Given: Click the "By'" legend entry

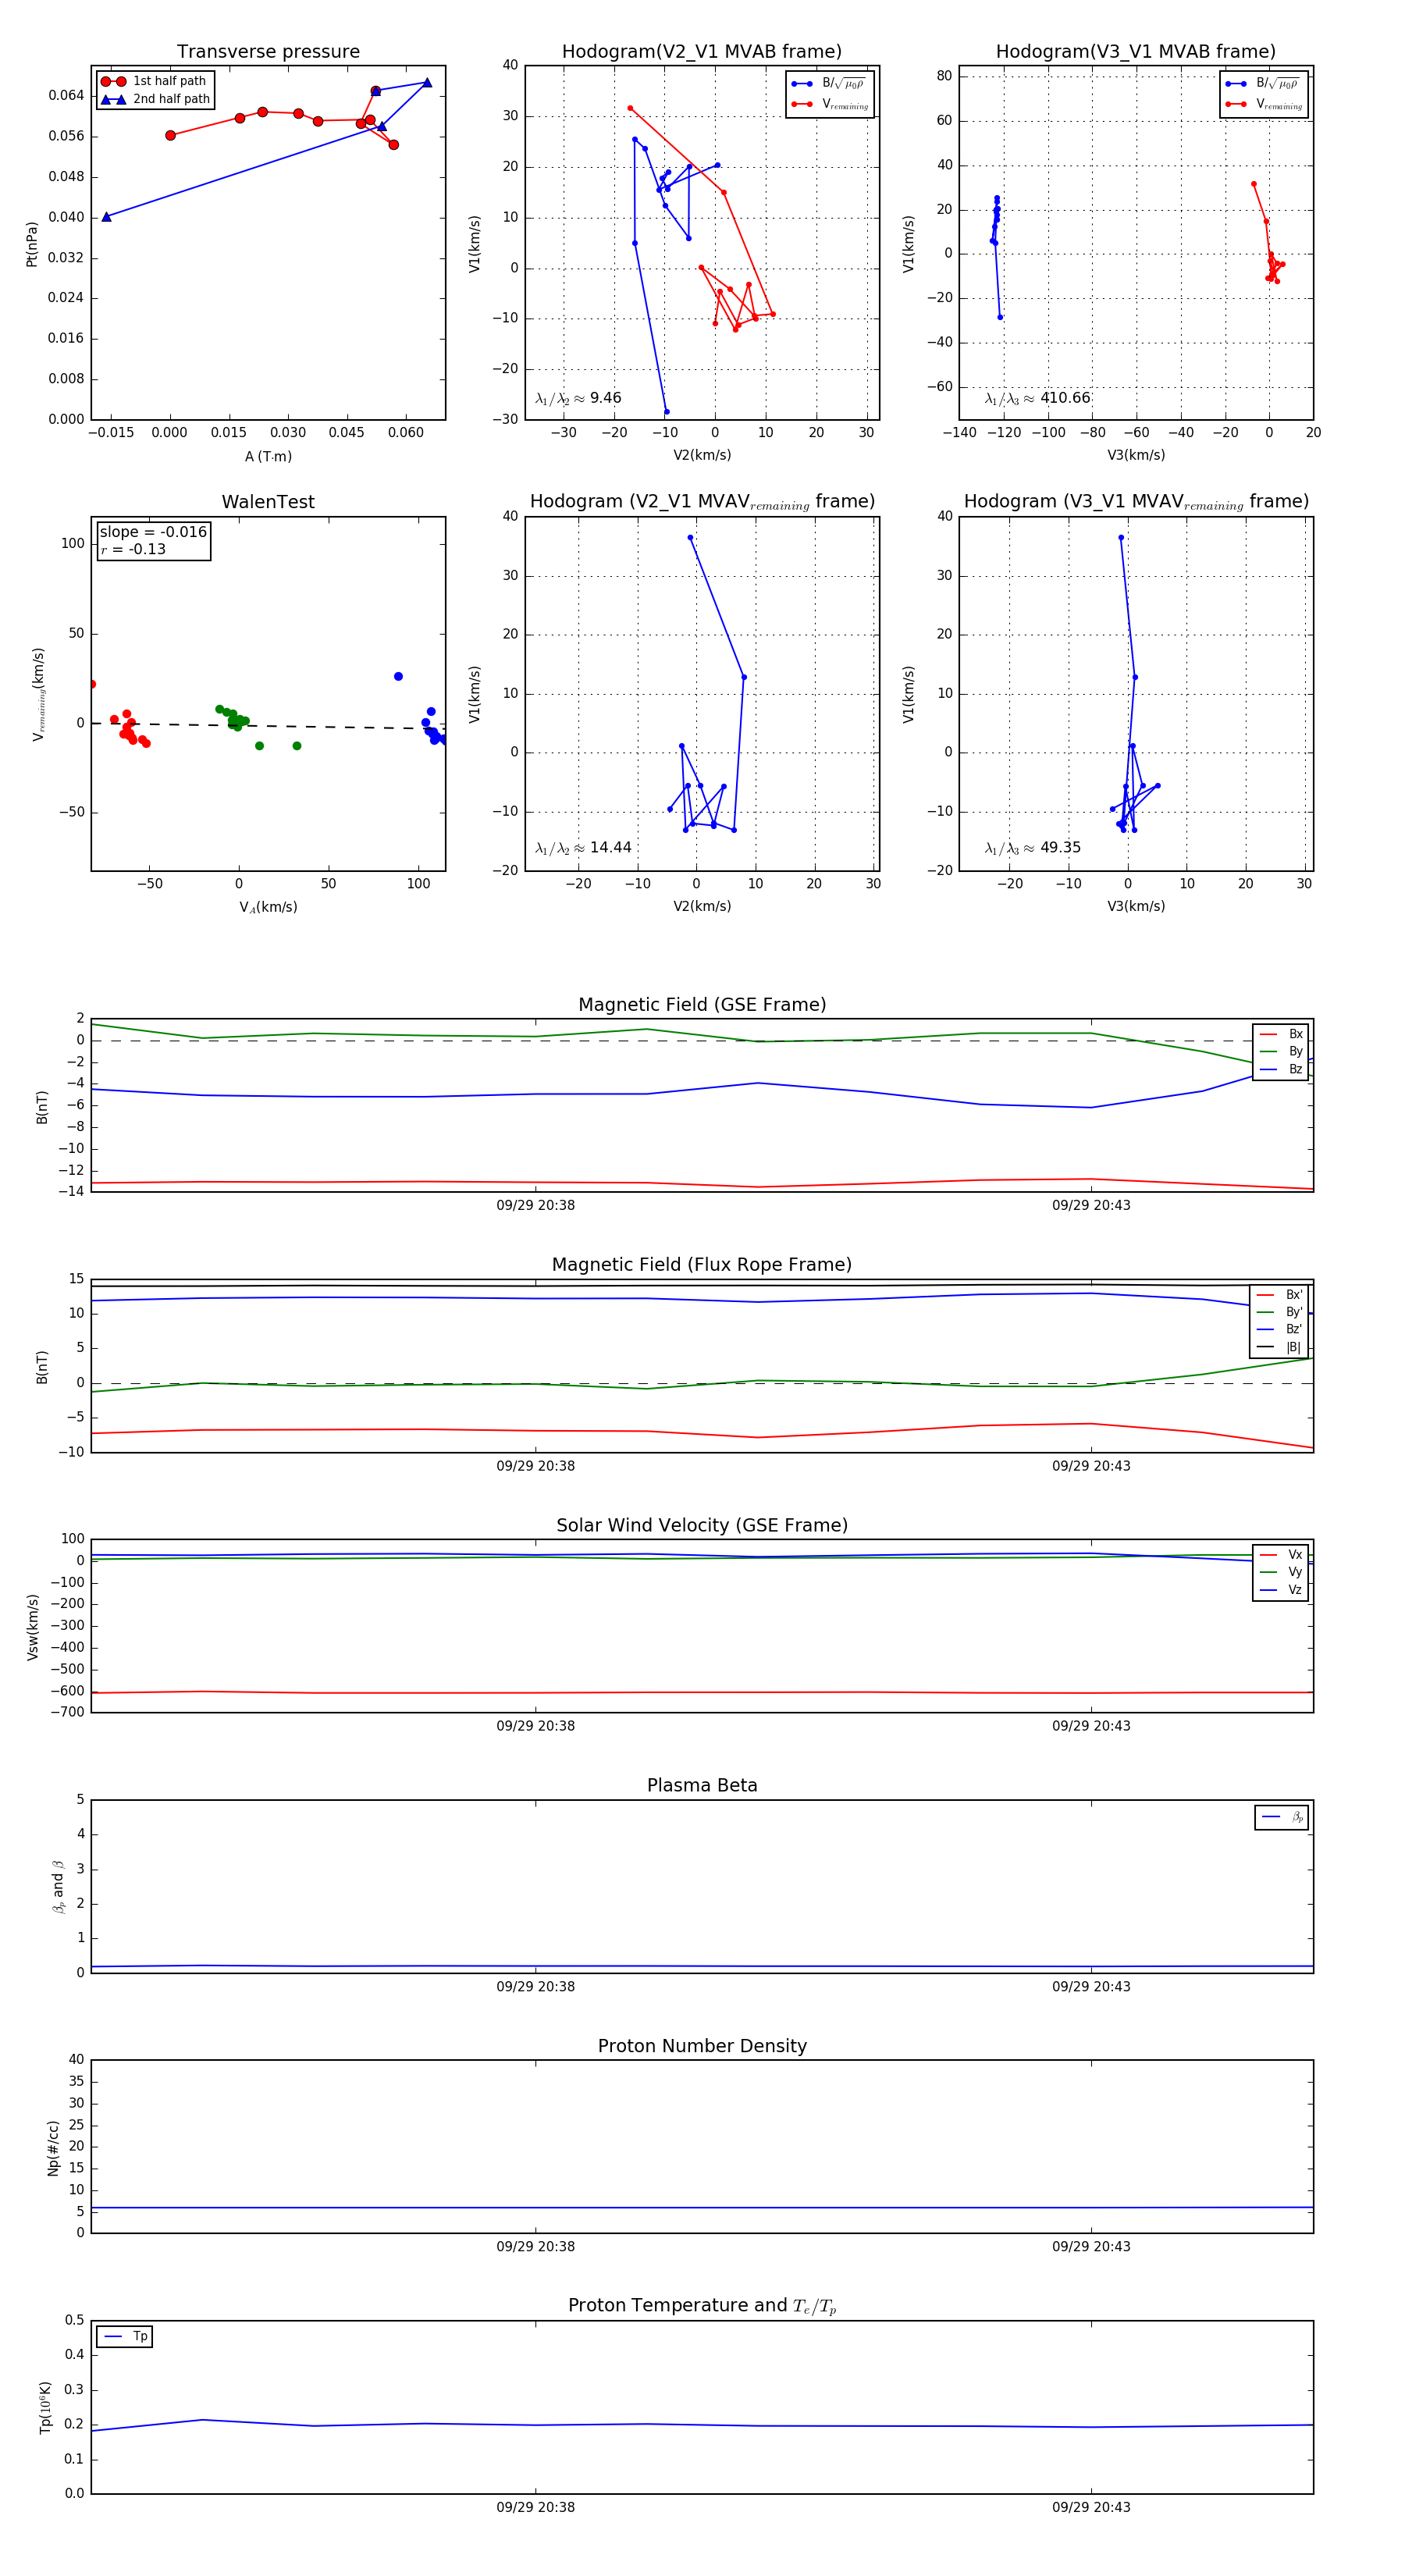Looking at the screenshot, I should [x=1280, y=1312].
